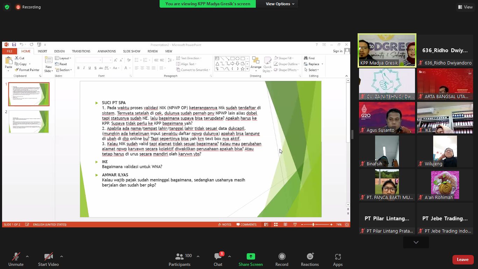This screenshot has width=478, height=269.
Task: Switch to the TRANSITIONS tab
Action: coord(81,51)
